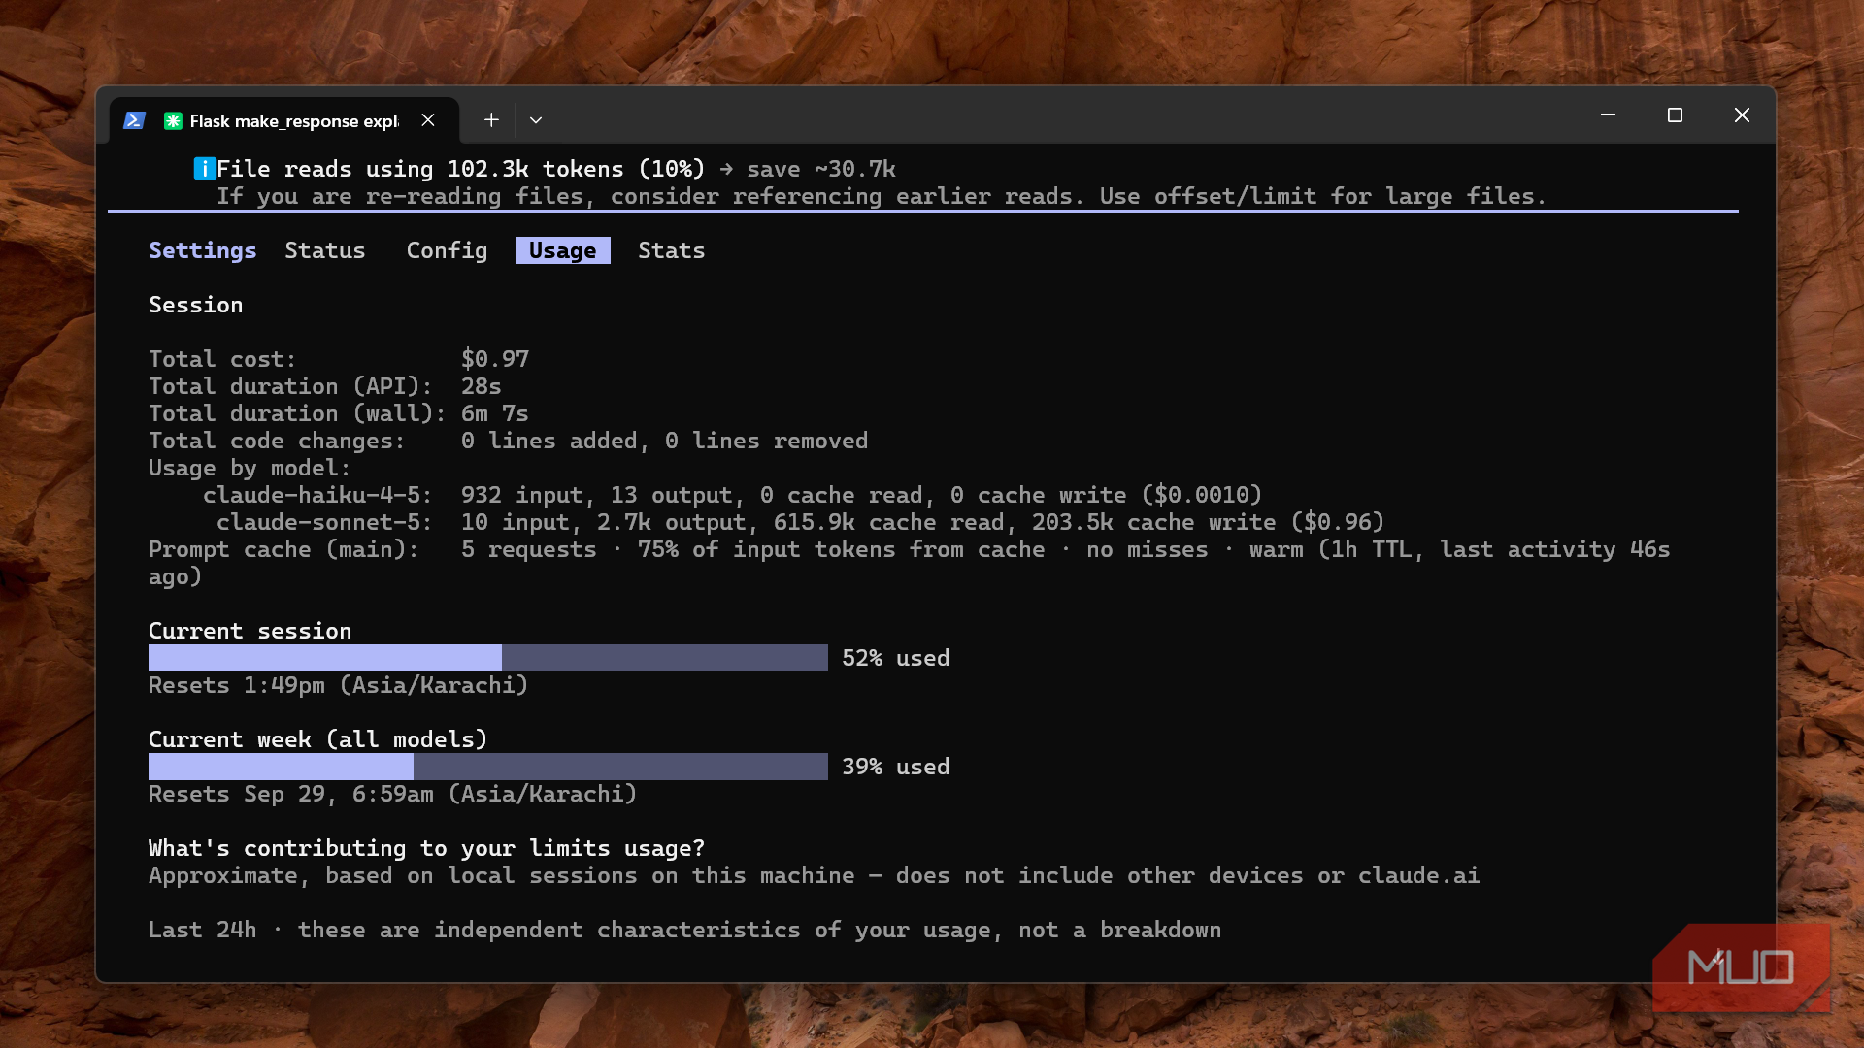
Task: Click the claude-sonnet-5 model usage row
Action: click(x=800, y=522)
